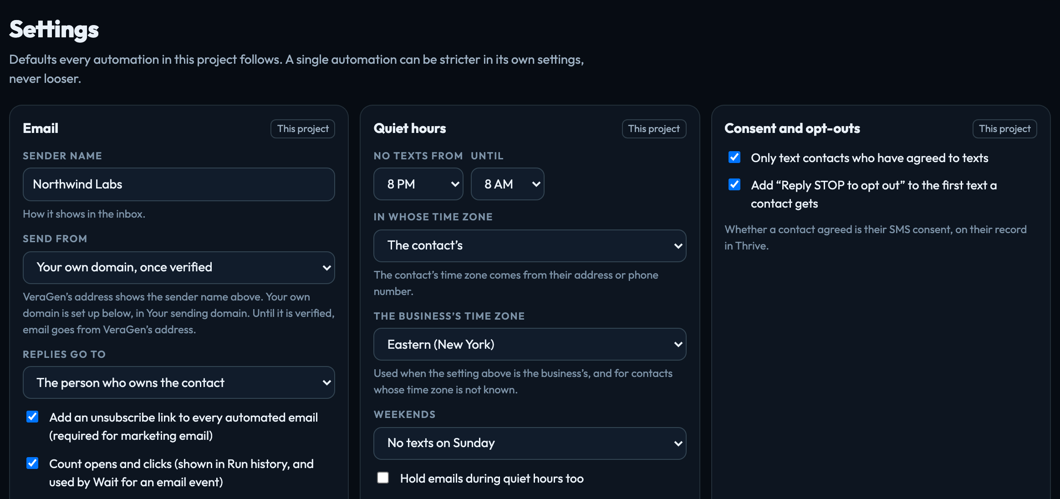Click the This project badge on Quiet hours card
Image resolution: width=1060 pixels, height=499 pixels.
point(654,129)
